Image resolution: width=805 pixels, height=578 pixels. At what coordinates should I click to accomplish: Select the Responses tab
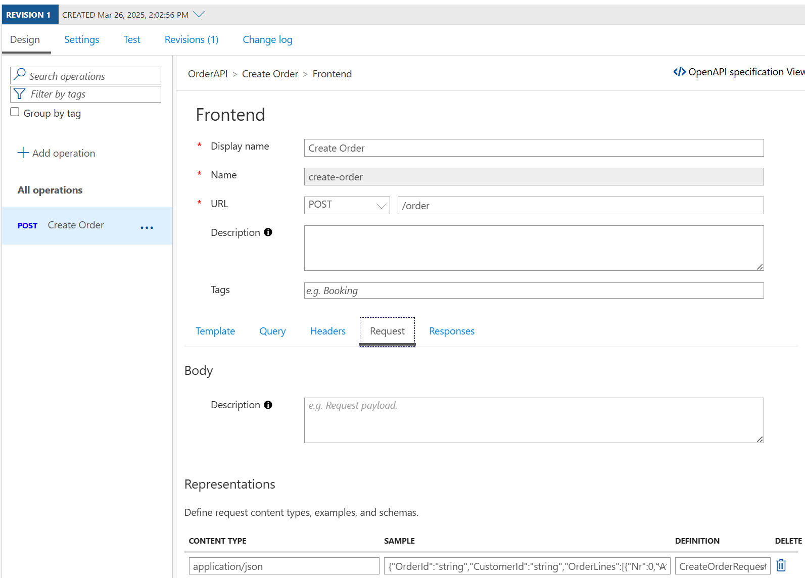(452, 331)
